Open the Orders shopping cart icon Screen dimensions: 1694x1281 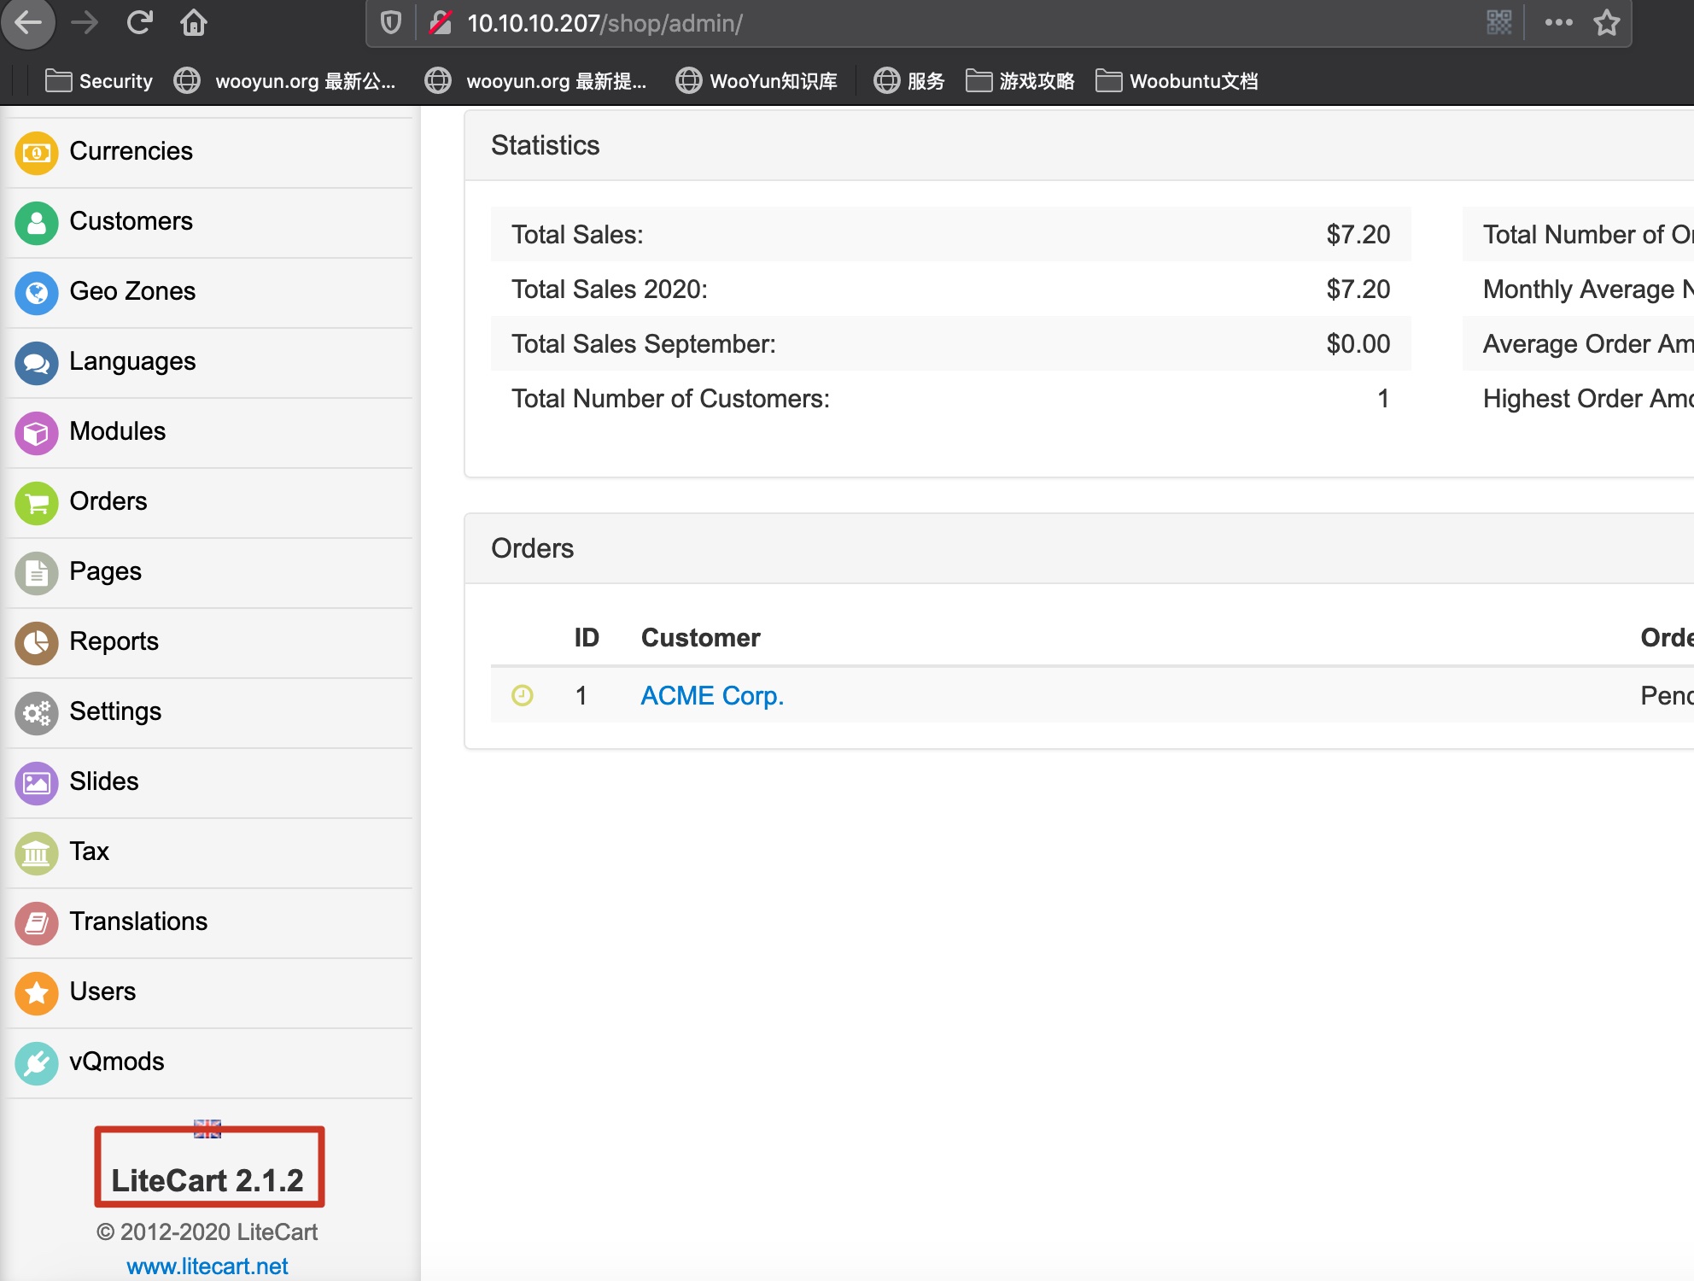click(37, 503)
